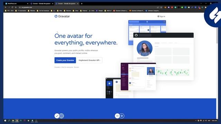This screenshot has width=221, height=124.
Task: Click the Gravatar logo in header
Action: coord(62,16)
